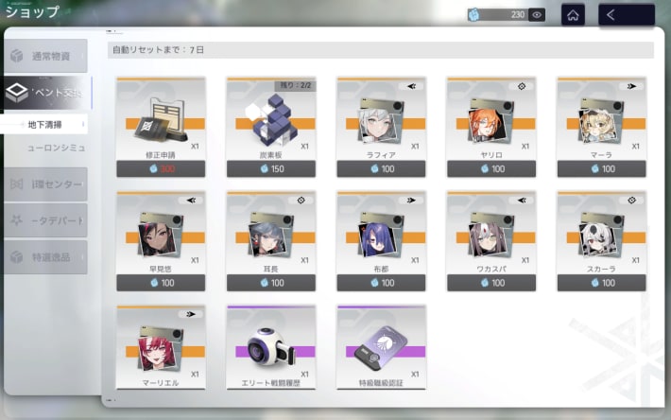The image size is (671, 420).
Task: Buy ワカスパ fragment for 100
Action: click(x=491, y=283)
